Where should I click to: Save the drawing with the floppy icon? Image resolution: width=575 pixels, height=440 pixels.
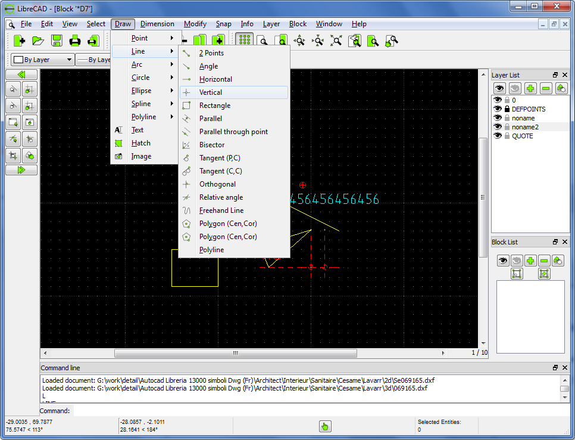pyautogui.click(x=57, y=41)
